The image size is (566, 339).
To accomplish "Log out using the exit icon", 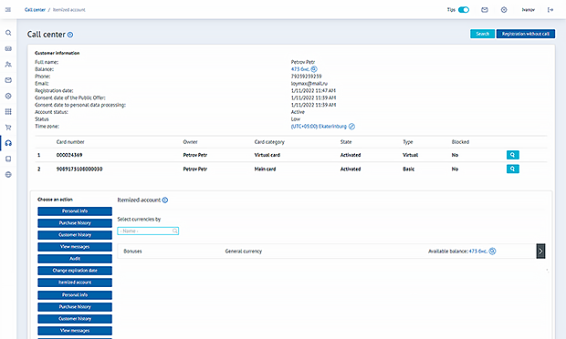I will pos(550,10).
